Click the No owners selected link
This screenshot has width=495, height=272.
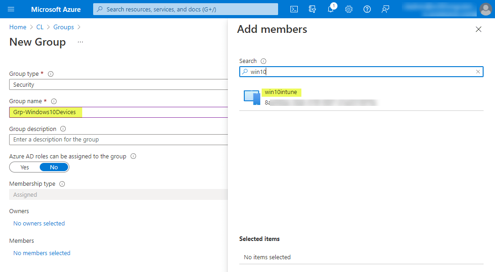point(39,223)
